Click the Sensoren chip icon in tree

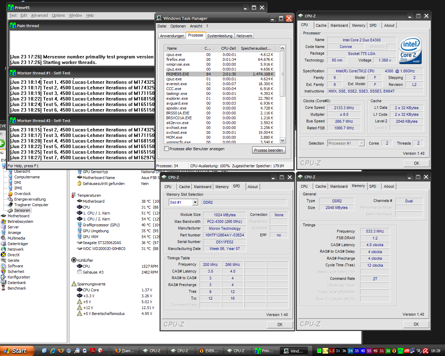pyautogui.click(x=10, y=210)
